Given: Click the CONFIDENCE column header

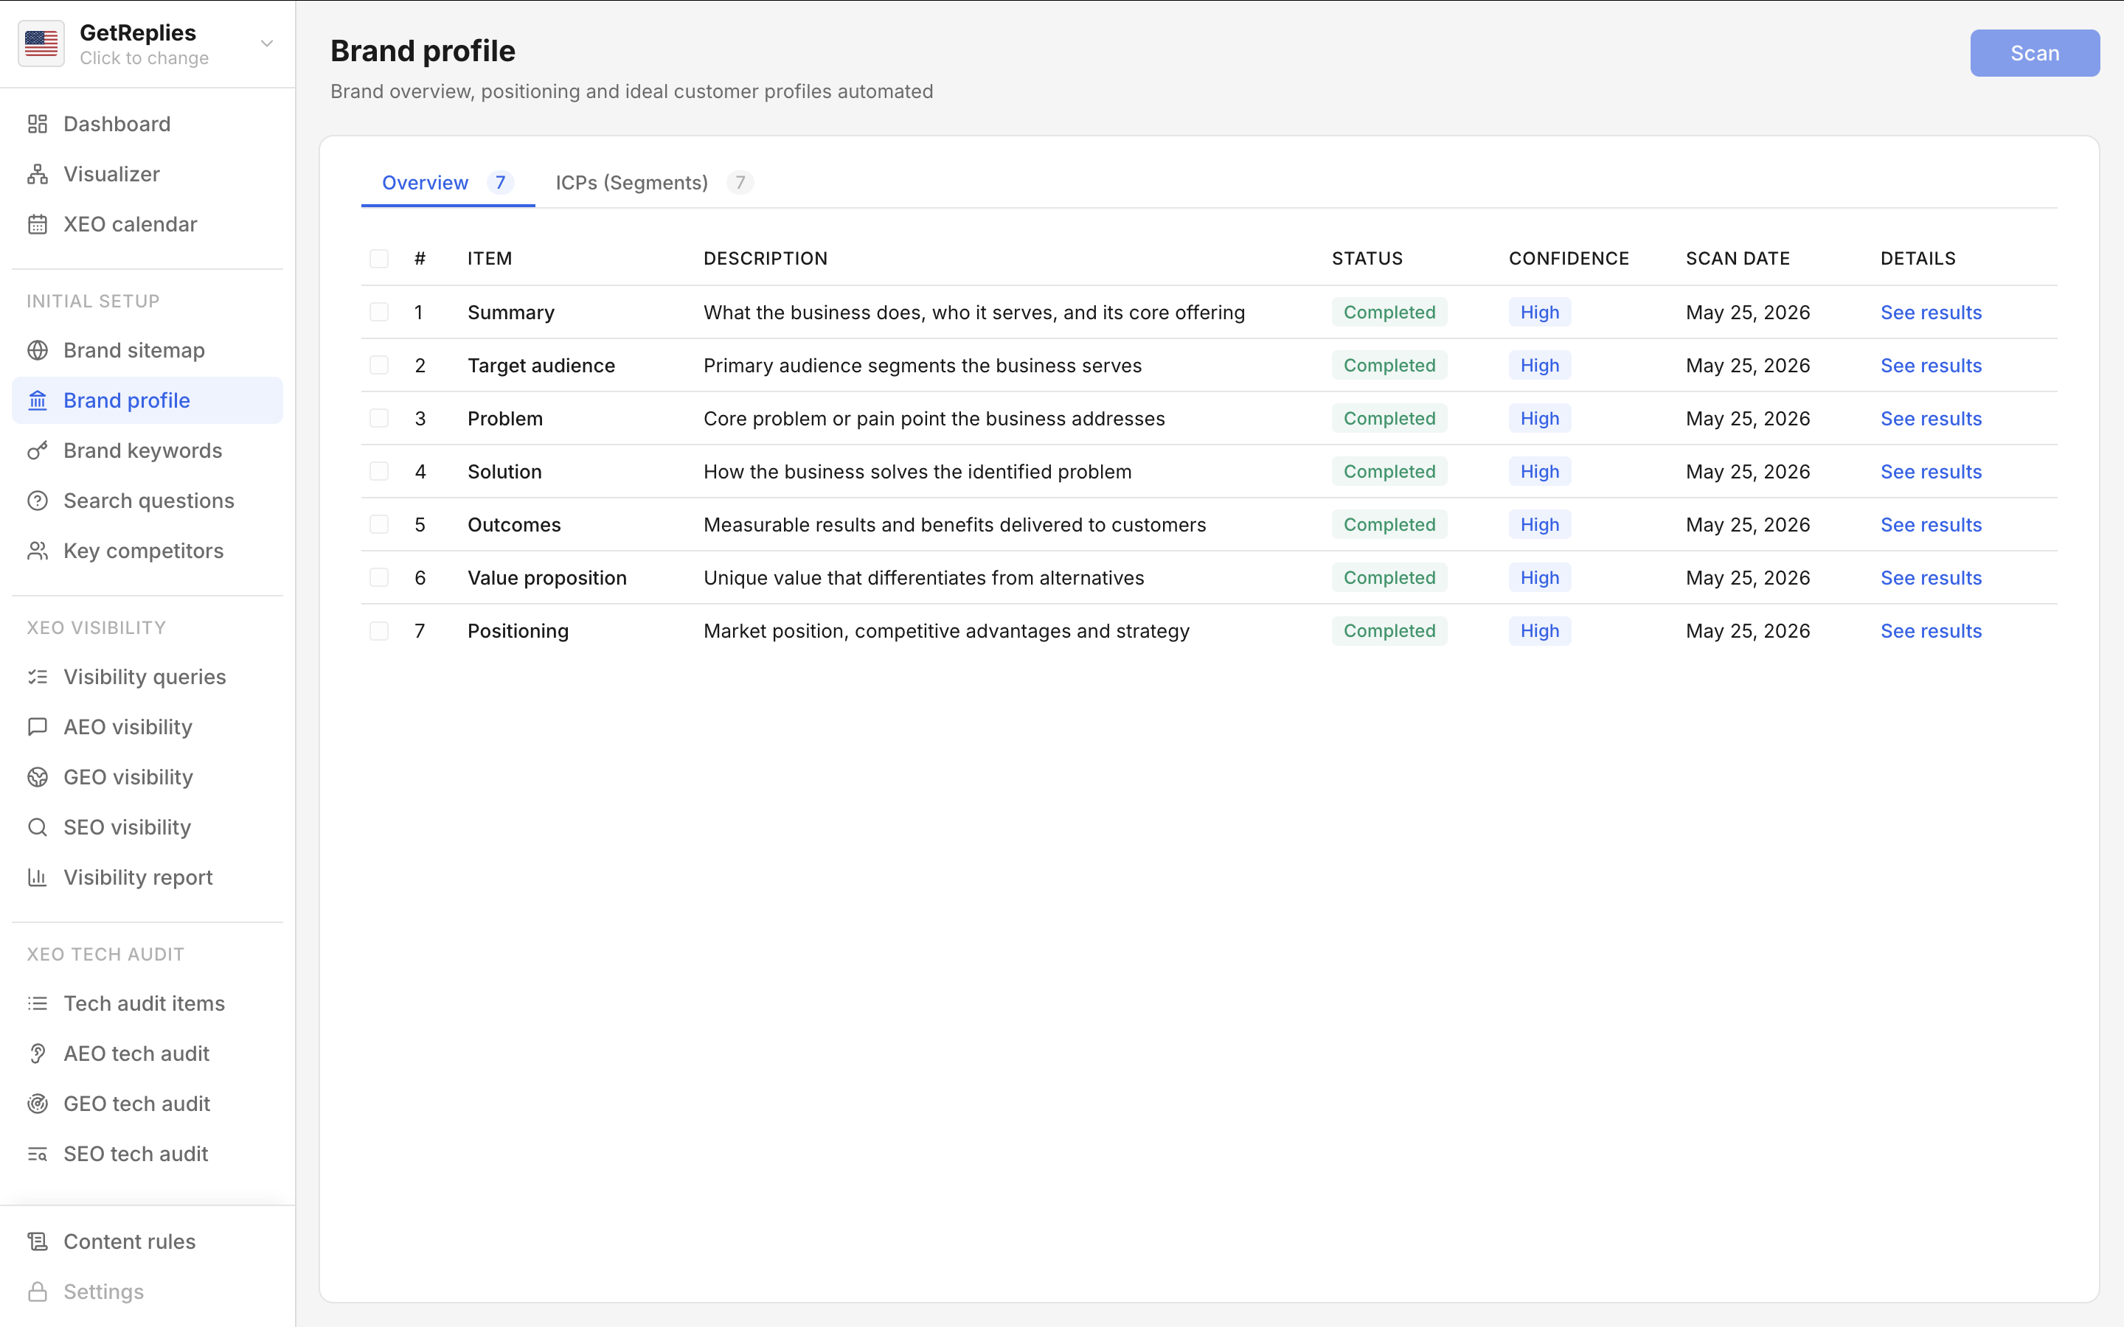Looking at the screenshot, I should pyautogui.click(x=1569, y=258).
